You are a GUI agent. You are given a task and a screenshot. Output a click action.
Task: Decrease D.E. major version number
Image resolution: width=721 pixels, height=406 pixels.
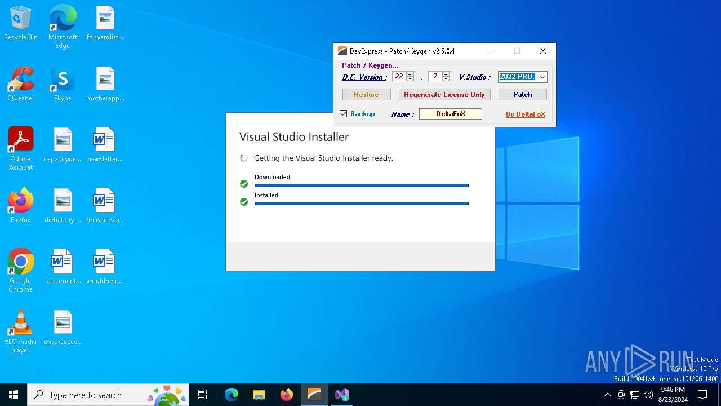(x=410, y=79)
